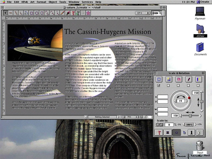Image resolution: width=212 pixels, height=159 pixels.
Task: Select the rounded oval tool
Action: tap(42, 13)
